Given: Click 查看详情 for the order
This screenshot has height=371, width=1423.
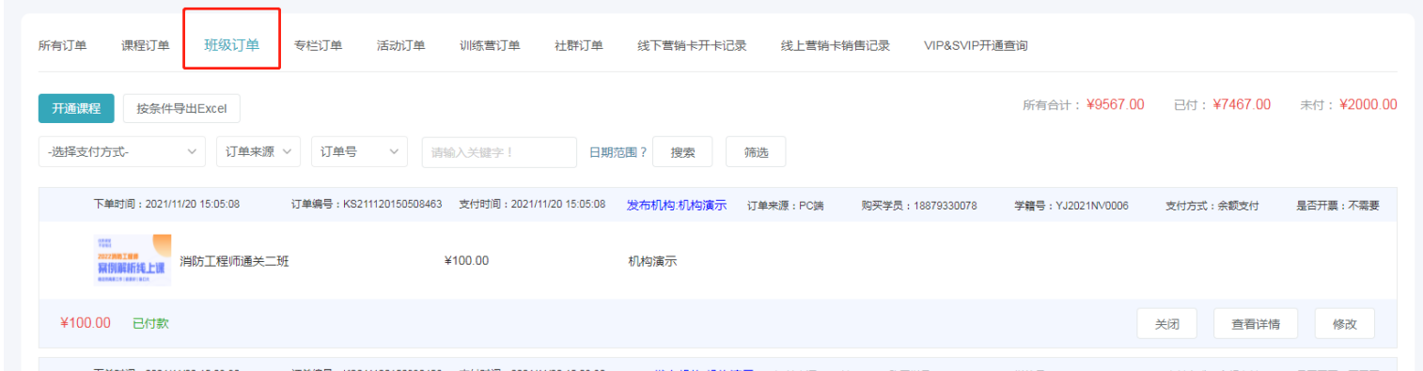Looking at the screenshot, I should point(1256,323).
